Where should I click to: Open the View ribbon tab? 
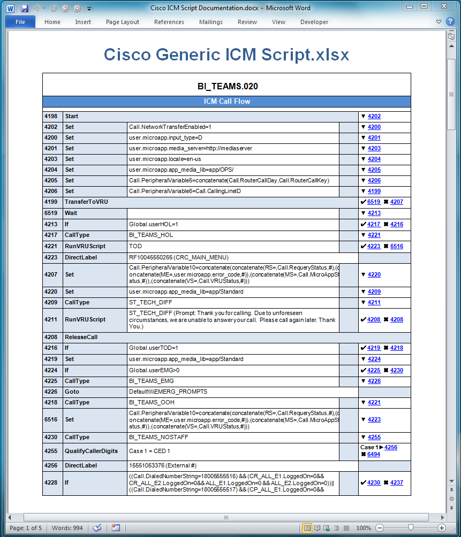pos(278,22)
